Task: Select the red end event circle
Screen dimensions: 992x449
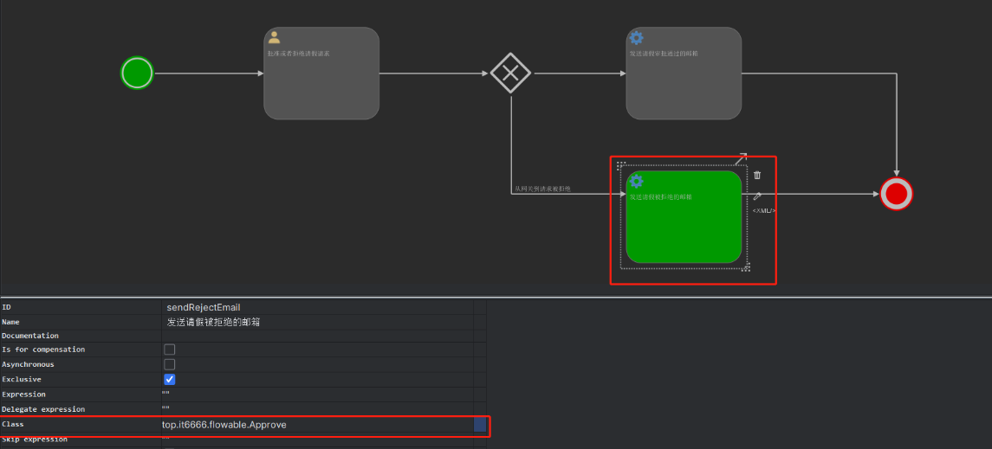Action: 896,194
